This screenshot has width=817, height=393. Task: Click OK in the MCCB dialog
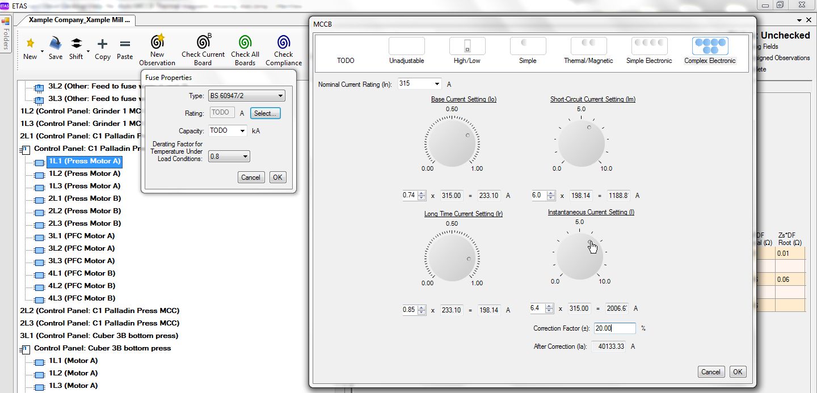click(738, 372)
